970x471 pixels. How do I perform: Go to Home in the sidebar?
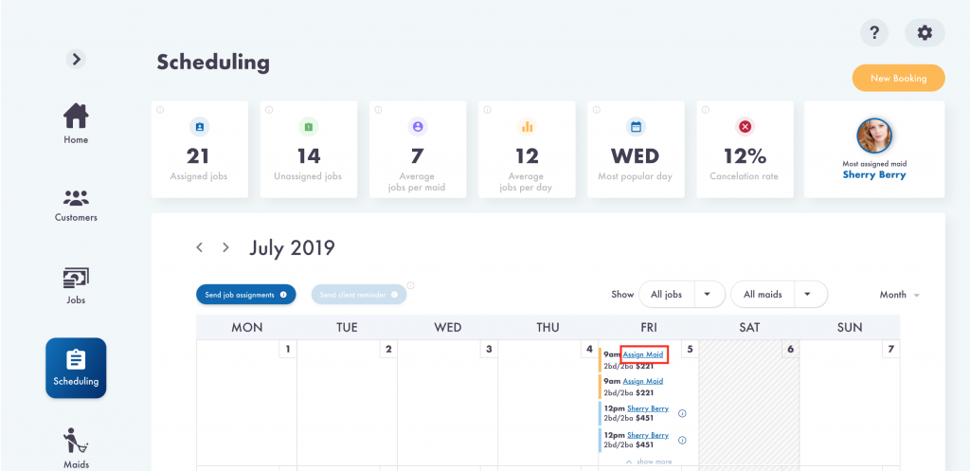click(76, 124)
